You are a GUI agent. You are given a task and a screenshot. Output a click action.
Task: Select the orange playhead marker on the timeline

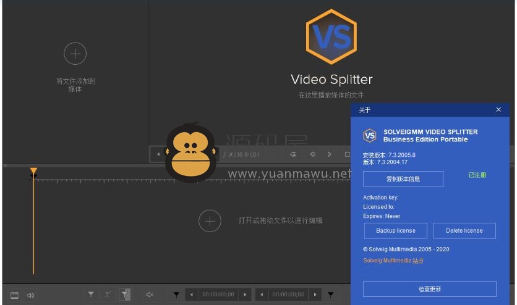pos(33,171)
